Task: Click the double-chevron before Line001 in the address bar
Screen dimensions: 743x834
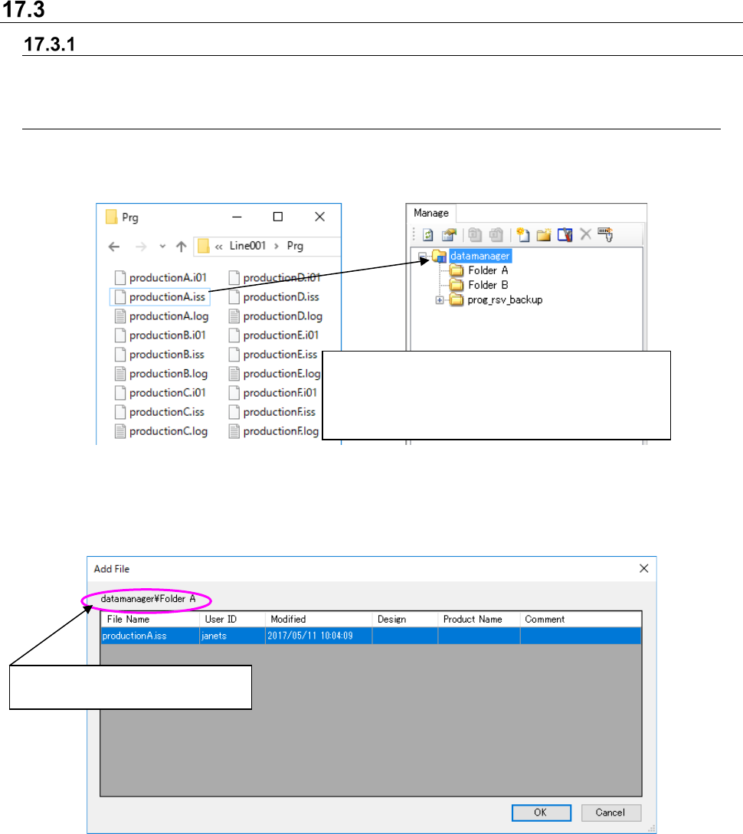Action: [218, 247]
